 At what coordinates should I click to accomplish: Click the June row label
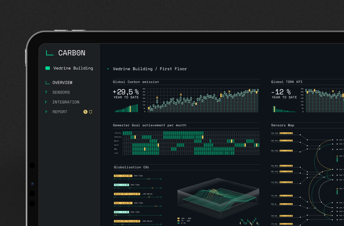tap(116, 153)
